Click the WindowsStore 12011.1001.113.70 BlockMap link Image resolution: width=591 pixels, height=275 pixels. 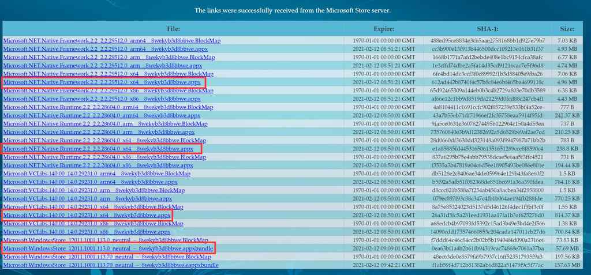click(x=107, y=257)
